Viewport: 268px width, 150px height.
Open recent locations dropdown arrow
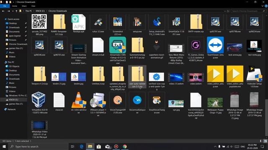[13, 11]
